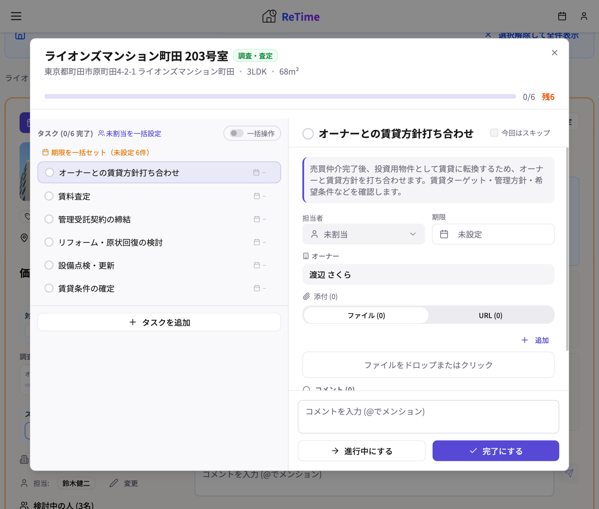599x509 pixels.
Task: Select リフォーム・原状回復の検討 task text
Action: pyautogui.click(x=110, y=242)
